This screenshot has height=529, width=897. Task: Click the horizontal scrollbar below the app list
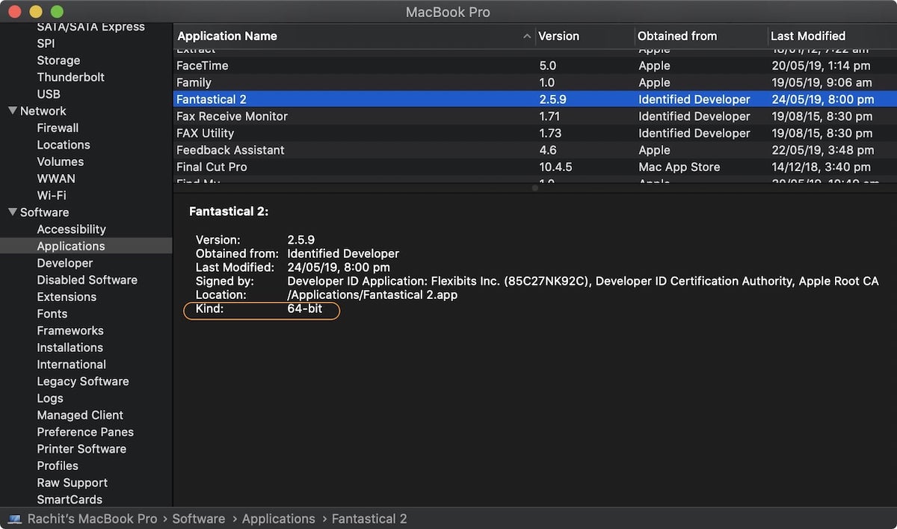pyautogui.click(x=534, y=188)
